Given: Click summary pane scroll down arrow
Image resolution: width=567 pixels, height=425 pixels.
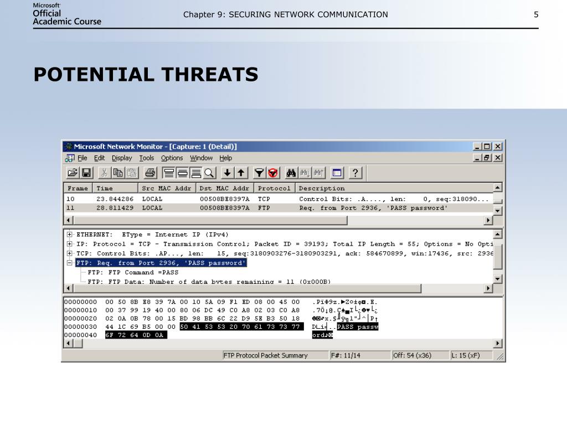Looking at the screenshot, I should click(498, 211).
